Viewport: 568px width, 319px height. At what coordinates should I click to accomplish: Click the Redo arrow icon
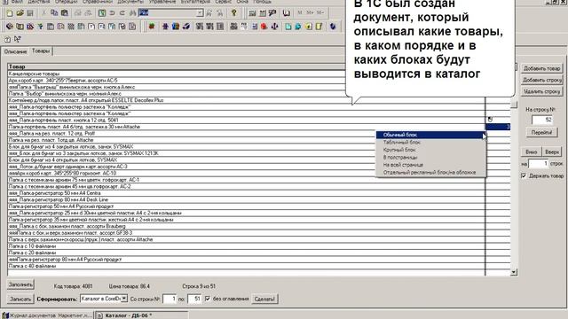(122, 13)
